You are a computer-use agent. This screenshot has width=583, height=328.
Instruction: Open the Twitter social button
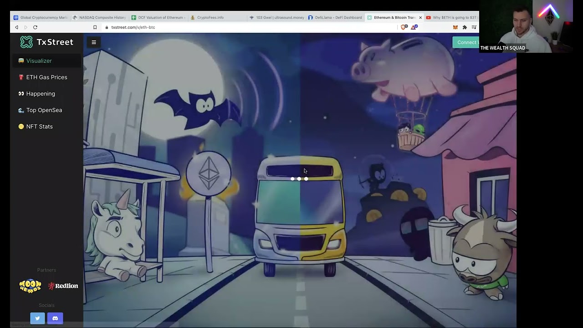(x=37, y=318)
